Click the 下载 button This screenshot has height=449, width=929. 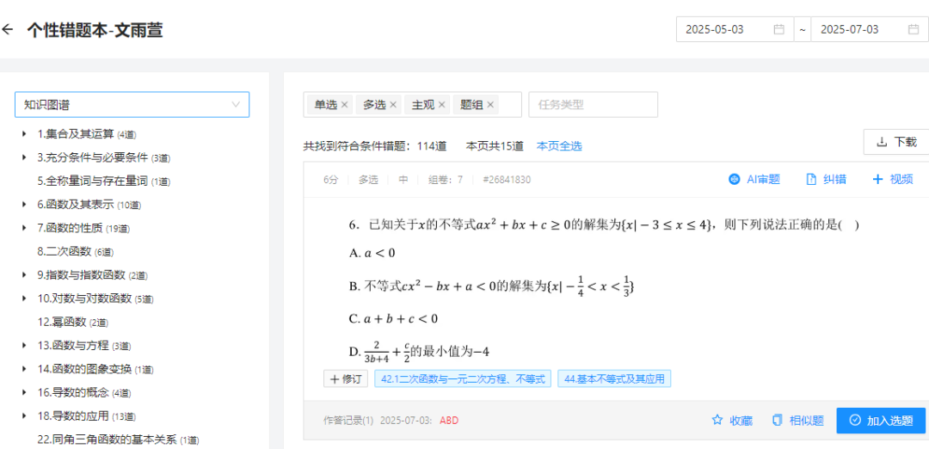pyautogui.click(x=896, y=142)
